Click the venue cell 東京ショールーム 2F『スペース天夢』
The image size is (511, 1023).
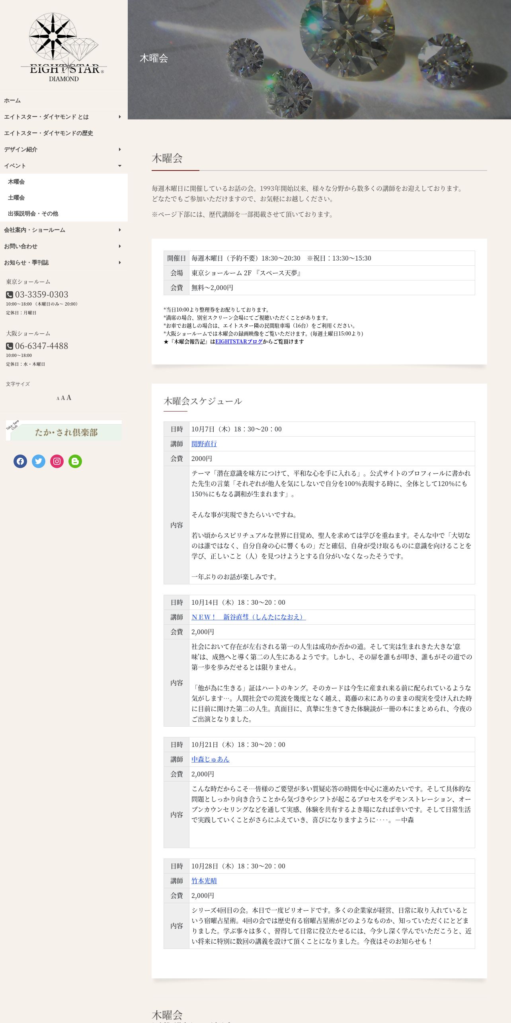tap(332, 273)
